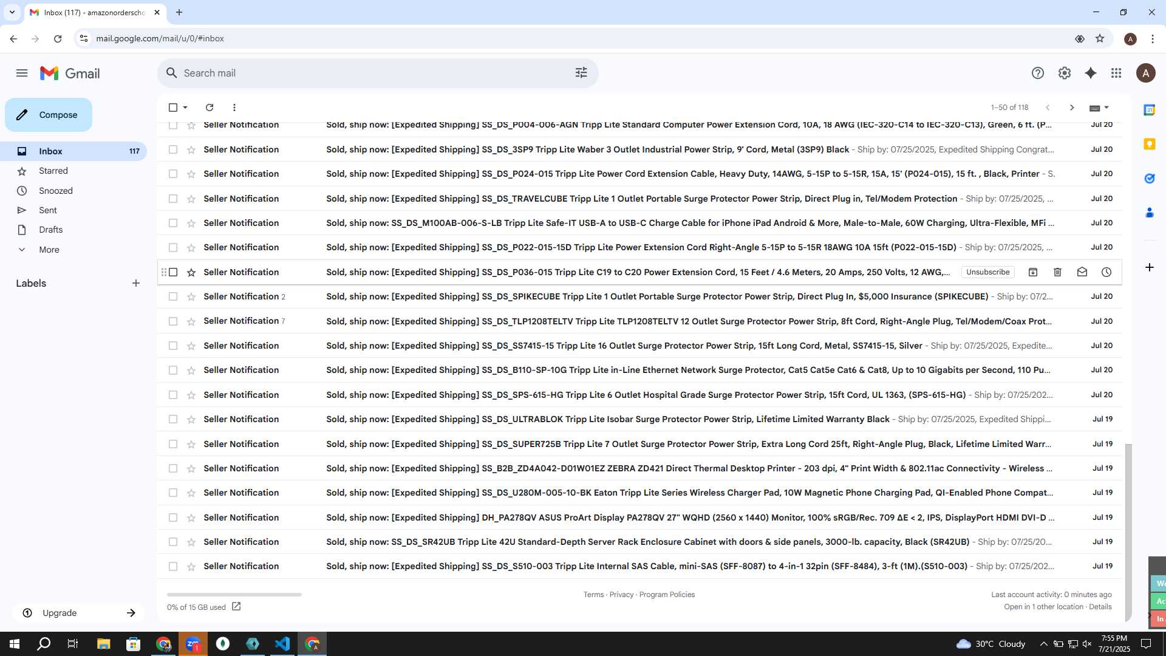The image size is (1166, 656).
Task: Reload the browser page
Action: click(58, 38)
